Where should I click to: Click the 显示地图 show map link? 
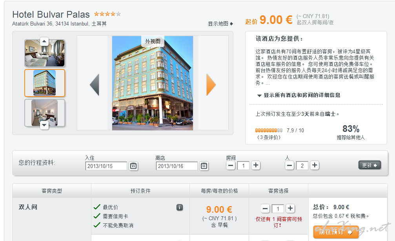coord(220,24)
